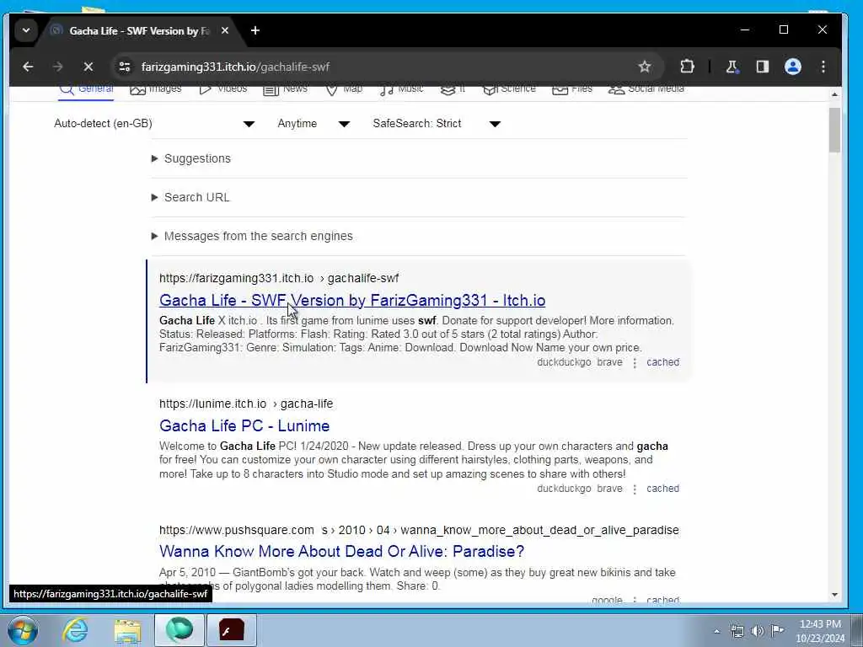
Task: Select the Files search category
Action: point(572,89)
